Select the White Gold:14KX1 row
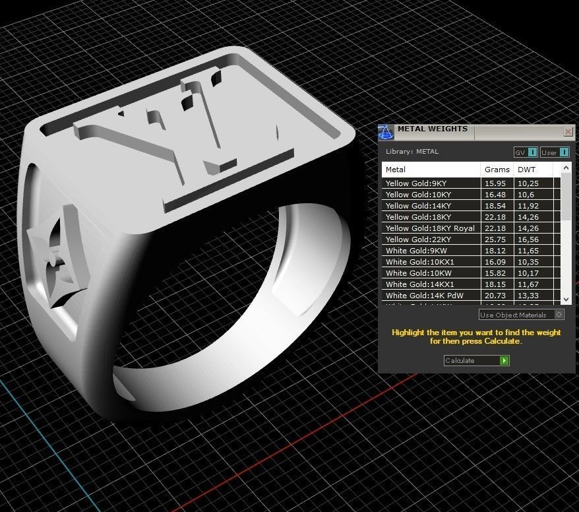Image resolution: width=579 pixels, height=512 pixels. point(471,284)
